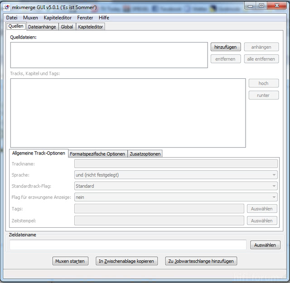Select the Zusatzoptionen tab
290x283 pixels.
[145, 154]
